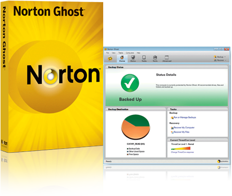The image size is (232, 196).
Task: Open the Tools toolbar view
Action: pos(155,59)
